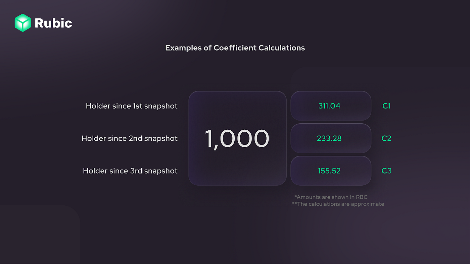This screenshot has width=470, height=264.
Task: Select the C2 coefficient label
Action: 386,138
